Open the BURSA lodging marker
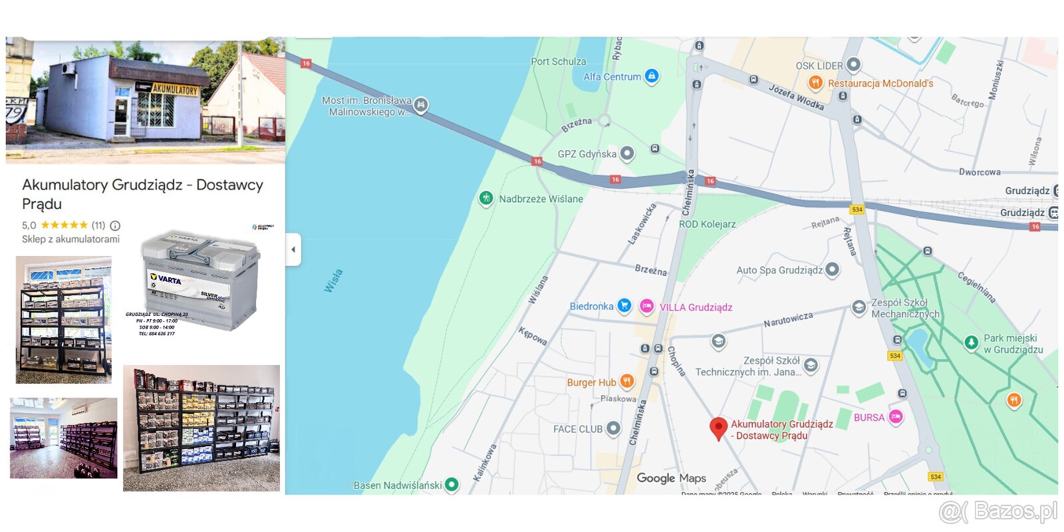 (896, 417)
